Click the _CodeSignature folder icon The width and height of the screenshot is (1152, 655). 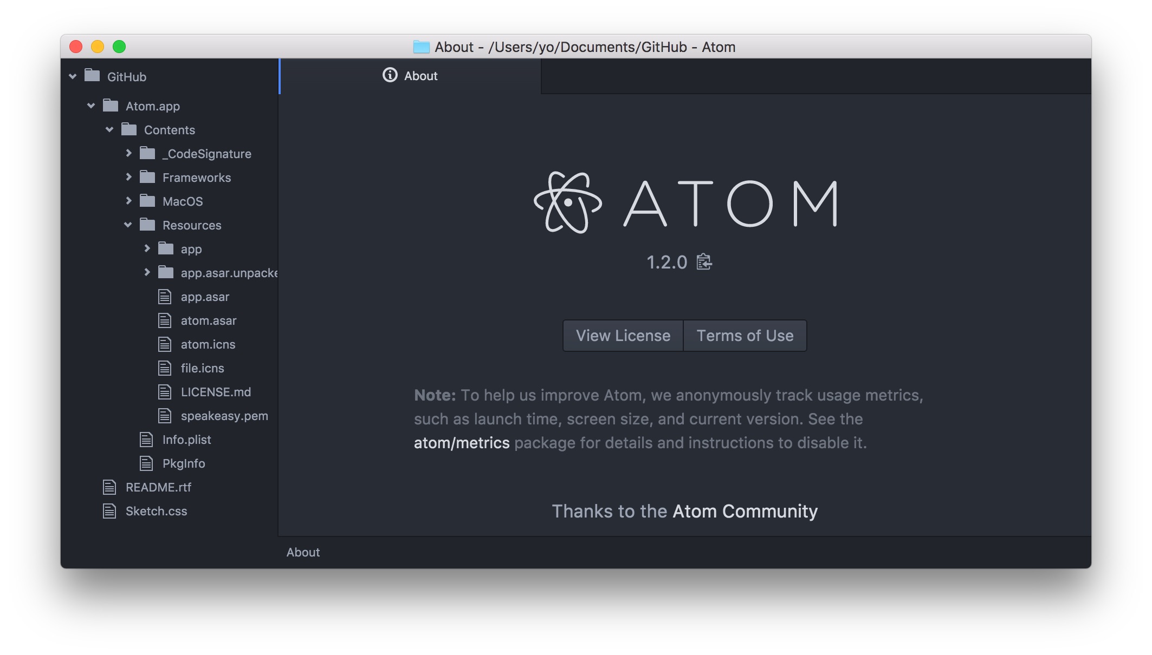(147, 153)
